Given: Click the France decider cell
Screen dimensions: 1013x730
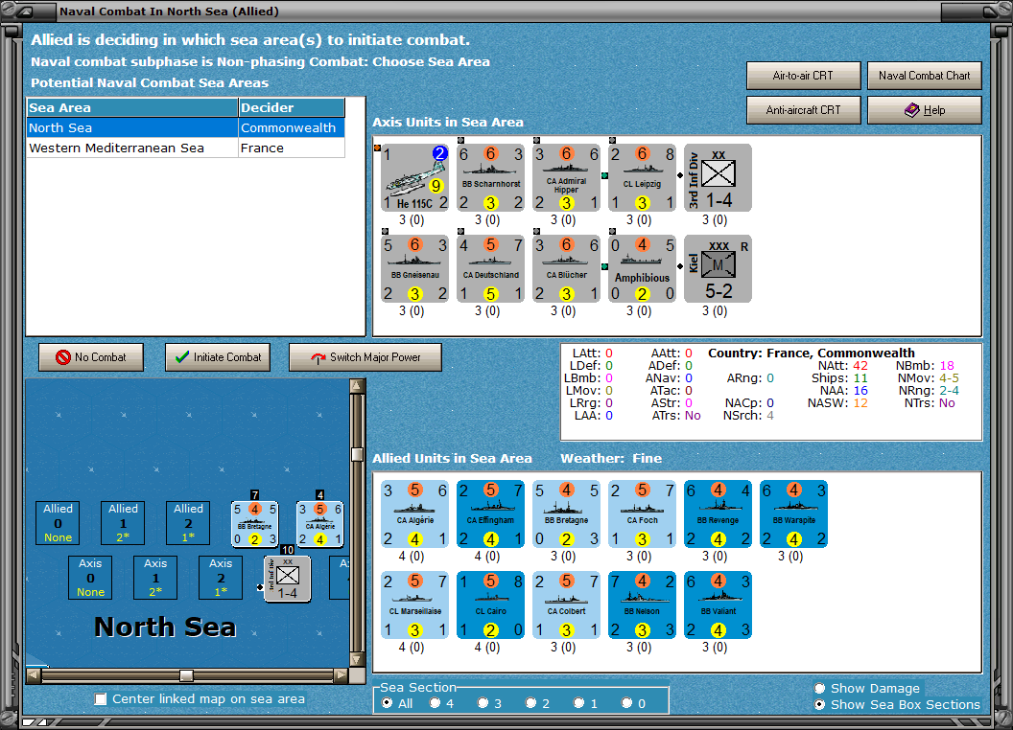Looking at the screenshot, I should (292, 148).
